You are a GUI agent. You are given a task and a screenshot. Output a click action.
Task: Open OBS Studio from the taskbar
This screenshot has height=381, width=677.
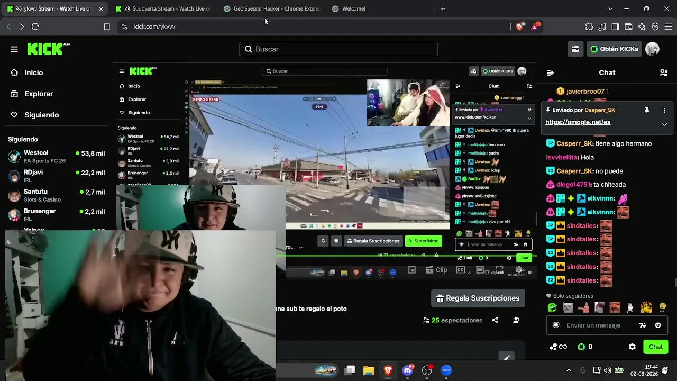[x=427, y=370]
